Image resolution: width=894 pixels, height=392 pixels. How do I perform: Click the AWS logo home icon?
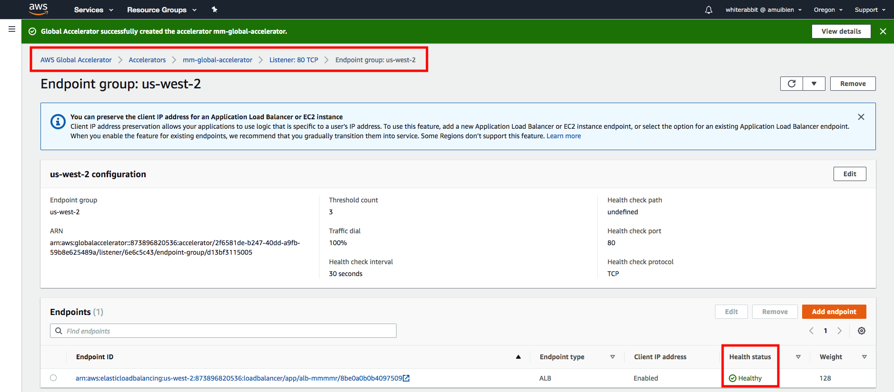click(x=38, y=9)
